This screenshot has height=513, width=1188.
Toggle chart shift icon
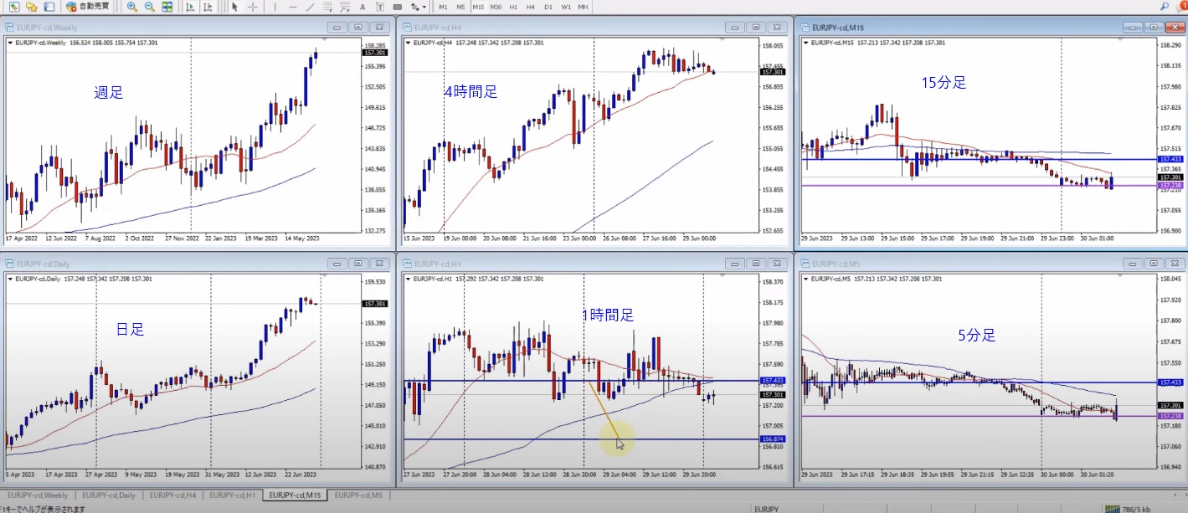(208, 7)
